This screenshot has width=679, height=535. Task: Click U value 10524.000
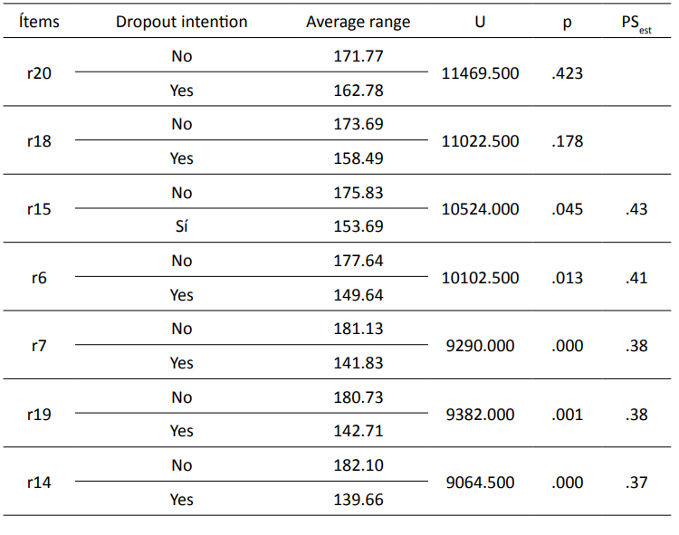point(480,209)
